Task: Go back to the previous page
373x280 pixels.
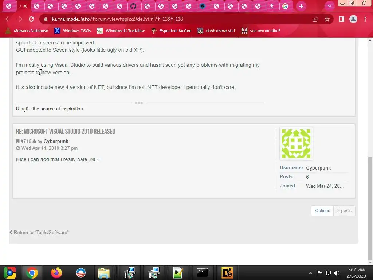Action: pos(8,19)
